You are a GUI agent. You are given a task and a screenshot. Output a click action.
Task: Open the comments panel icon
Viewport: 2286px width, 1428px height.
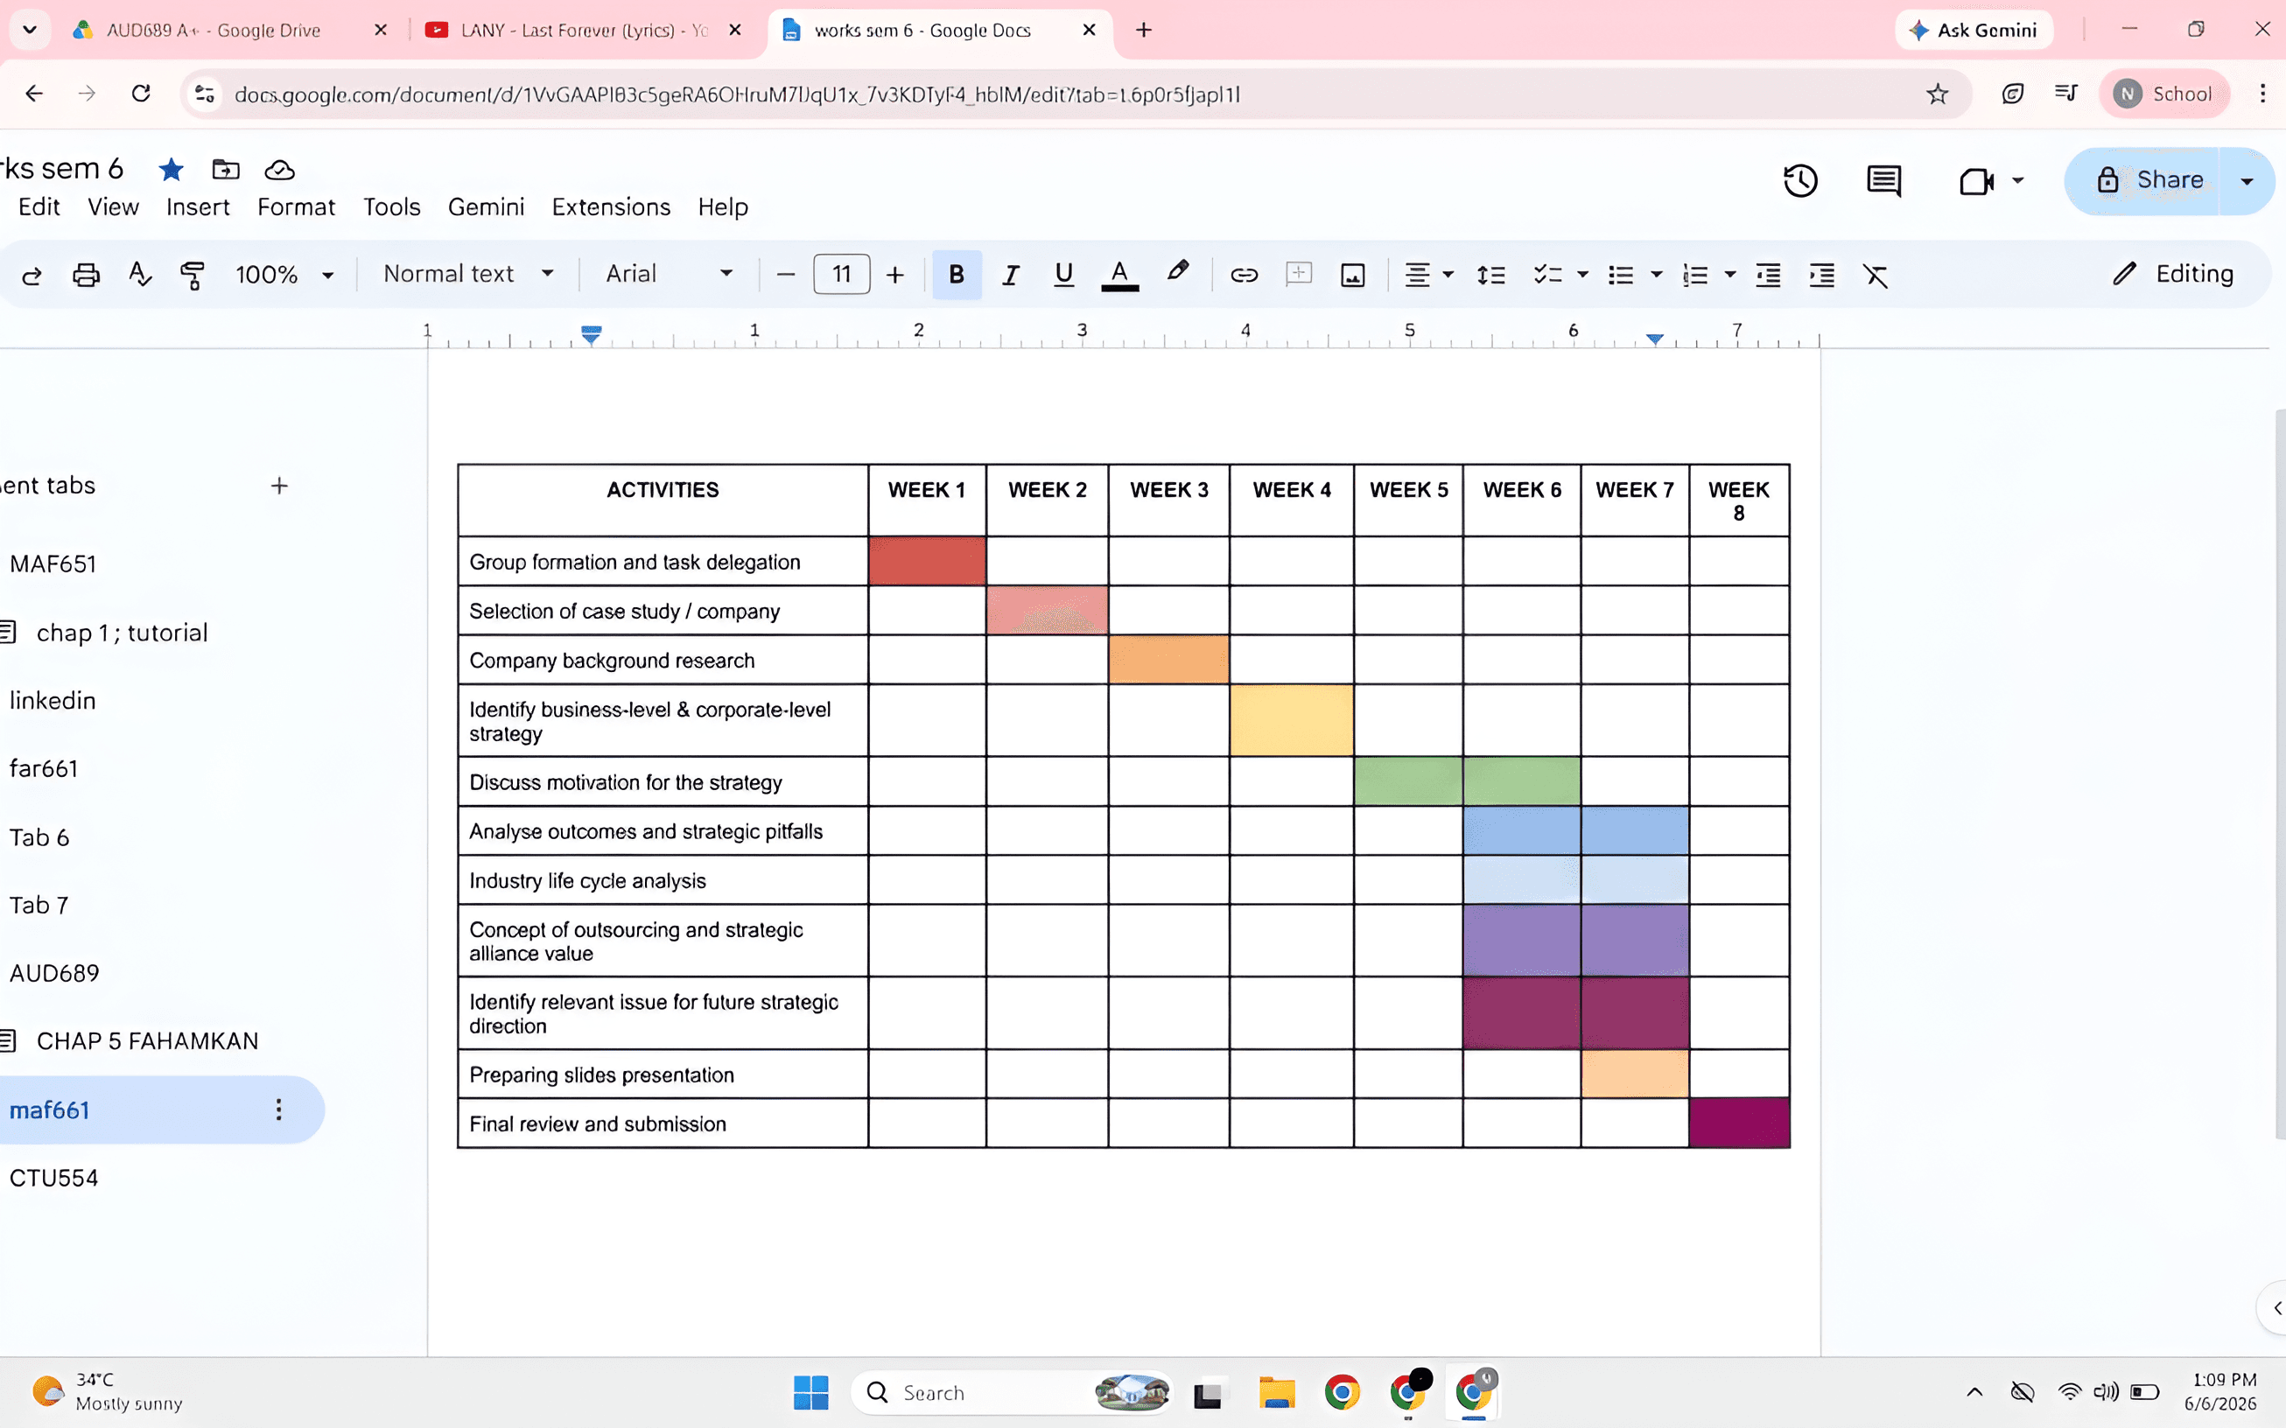point(1883,180)
